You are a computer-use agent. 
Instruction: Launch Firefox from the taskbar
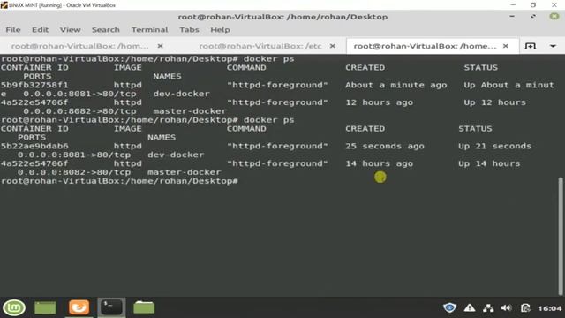[x=79, y=307]
